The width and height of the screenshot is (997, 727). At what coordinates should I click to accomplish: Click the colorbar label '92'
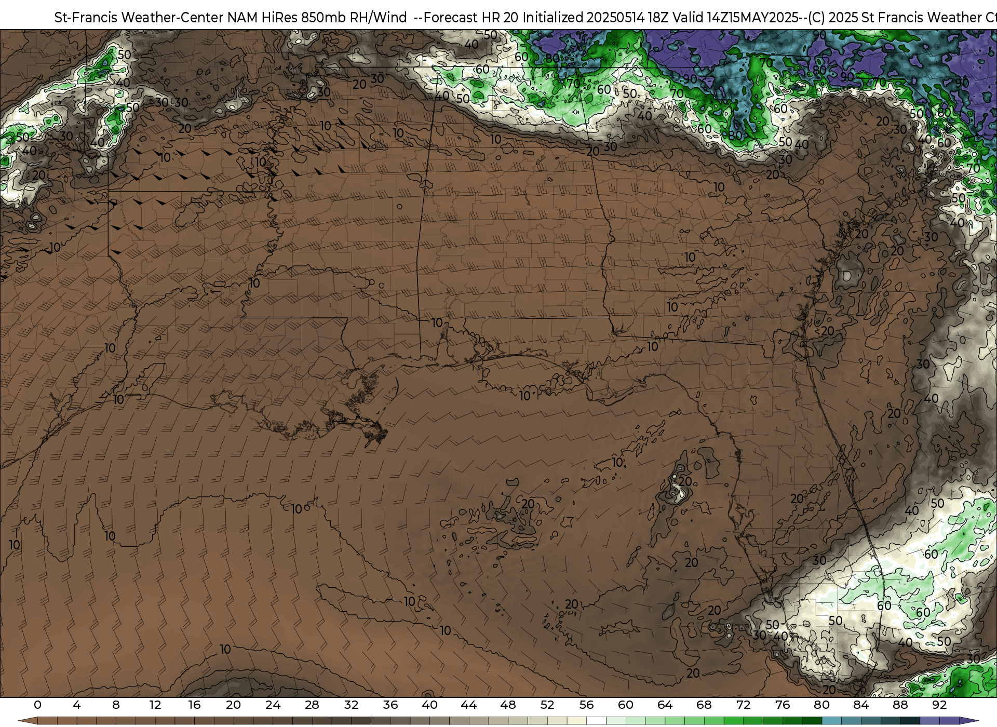(x=939, y=705)
